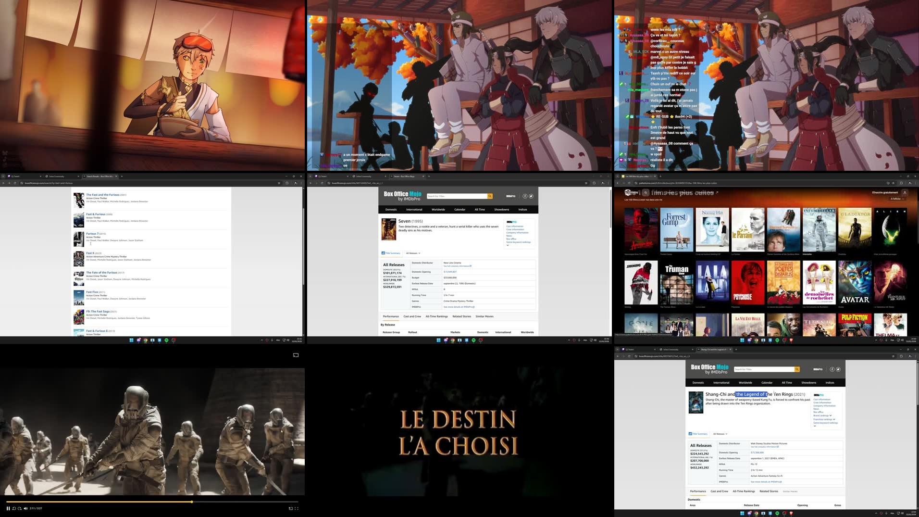Screen dimensions: 919x517
Task: Pause the Dune trailer playback
Action: pyautogui.click(x=8, y=508)
